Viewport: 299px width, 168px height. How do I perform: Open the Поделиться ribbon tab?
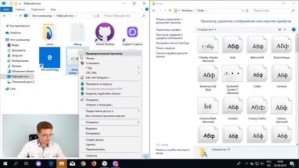[x=38, y=9]
